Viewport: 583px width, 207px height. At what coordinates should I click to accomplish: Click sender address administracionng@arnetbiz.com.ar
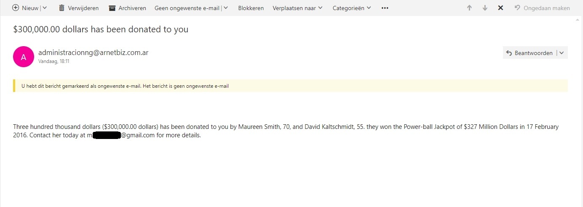tap(93, 52)
